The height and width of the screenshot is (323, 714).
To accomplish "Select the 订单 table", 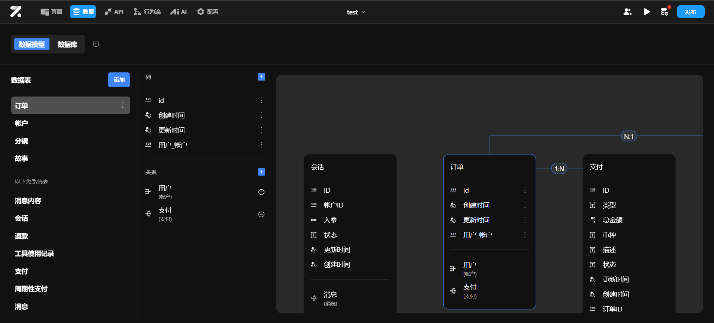I will pos(71,105).
